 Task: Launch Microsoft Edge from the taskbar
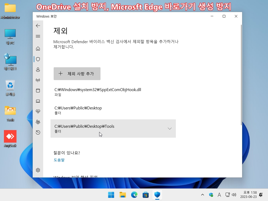pyautogui.click(x=134, y=195)
